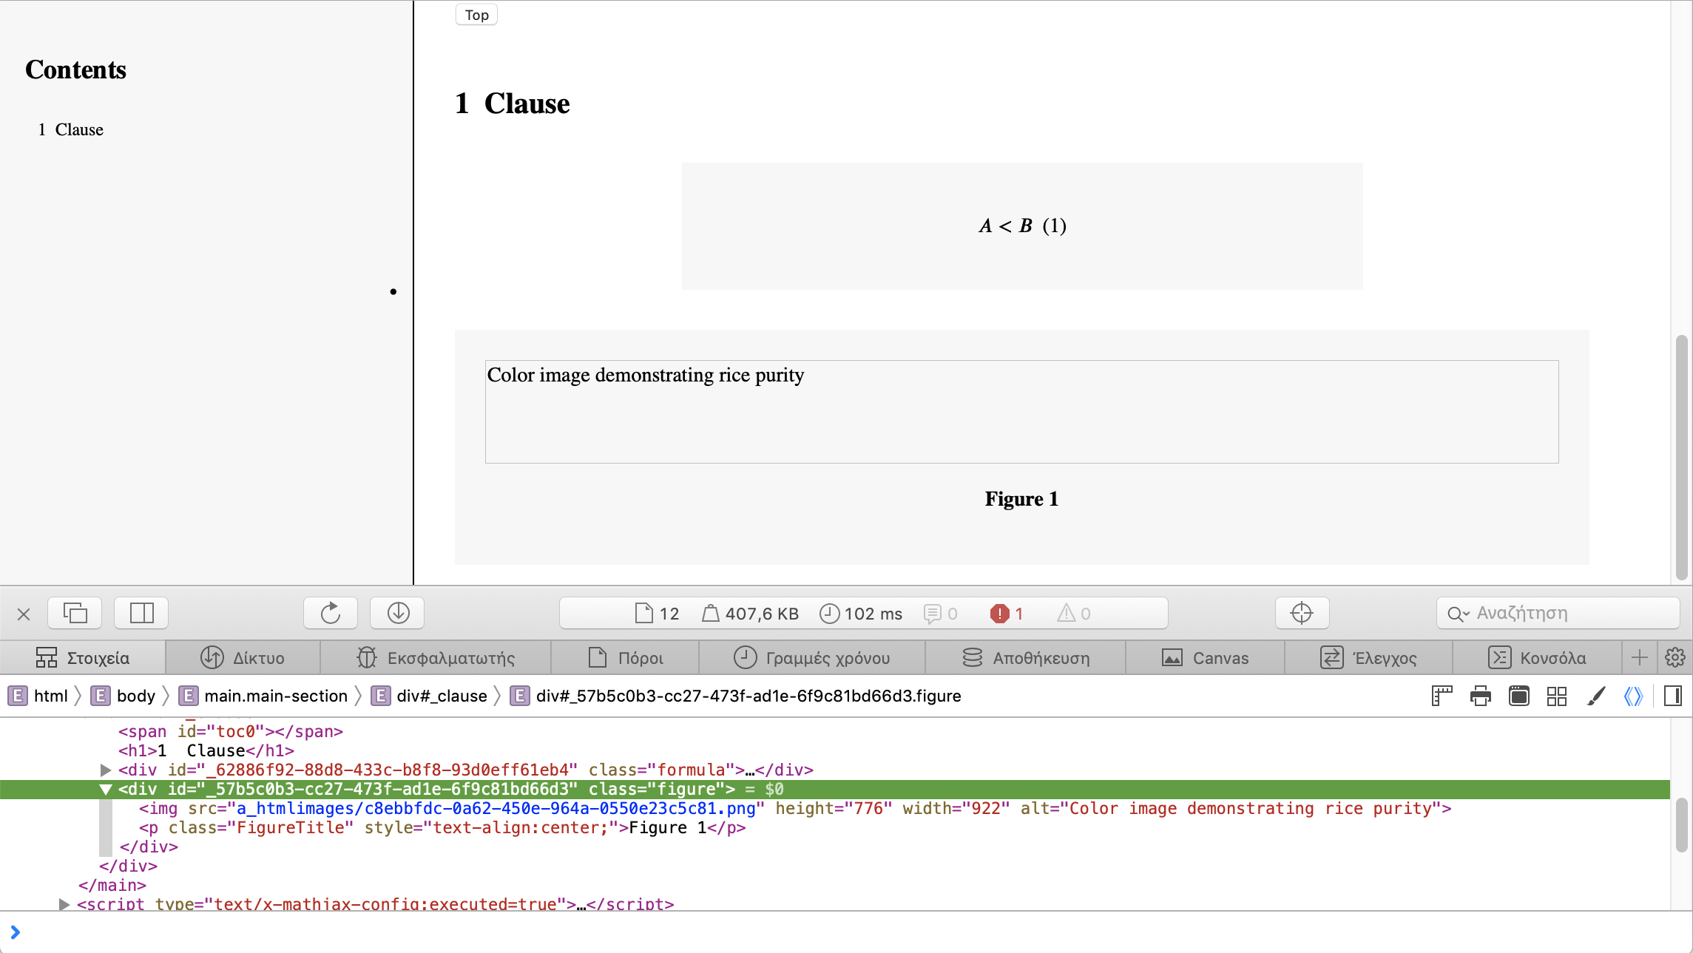Open the Στοιχεία (Elements) tab
1693x953 pixels.
click(83, 657)
